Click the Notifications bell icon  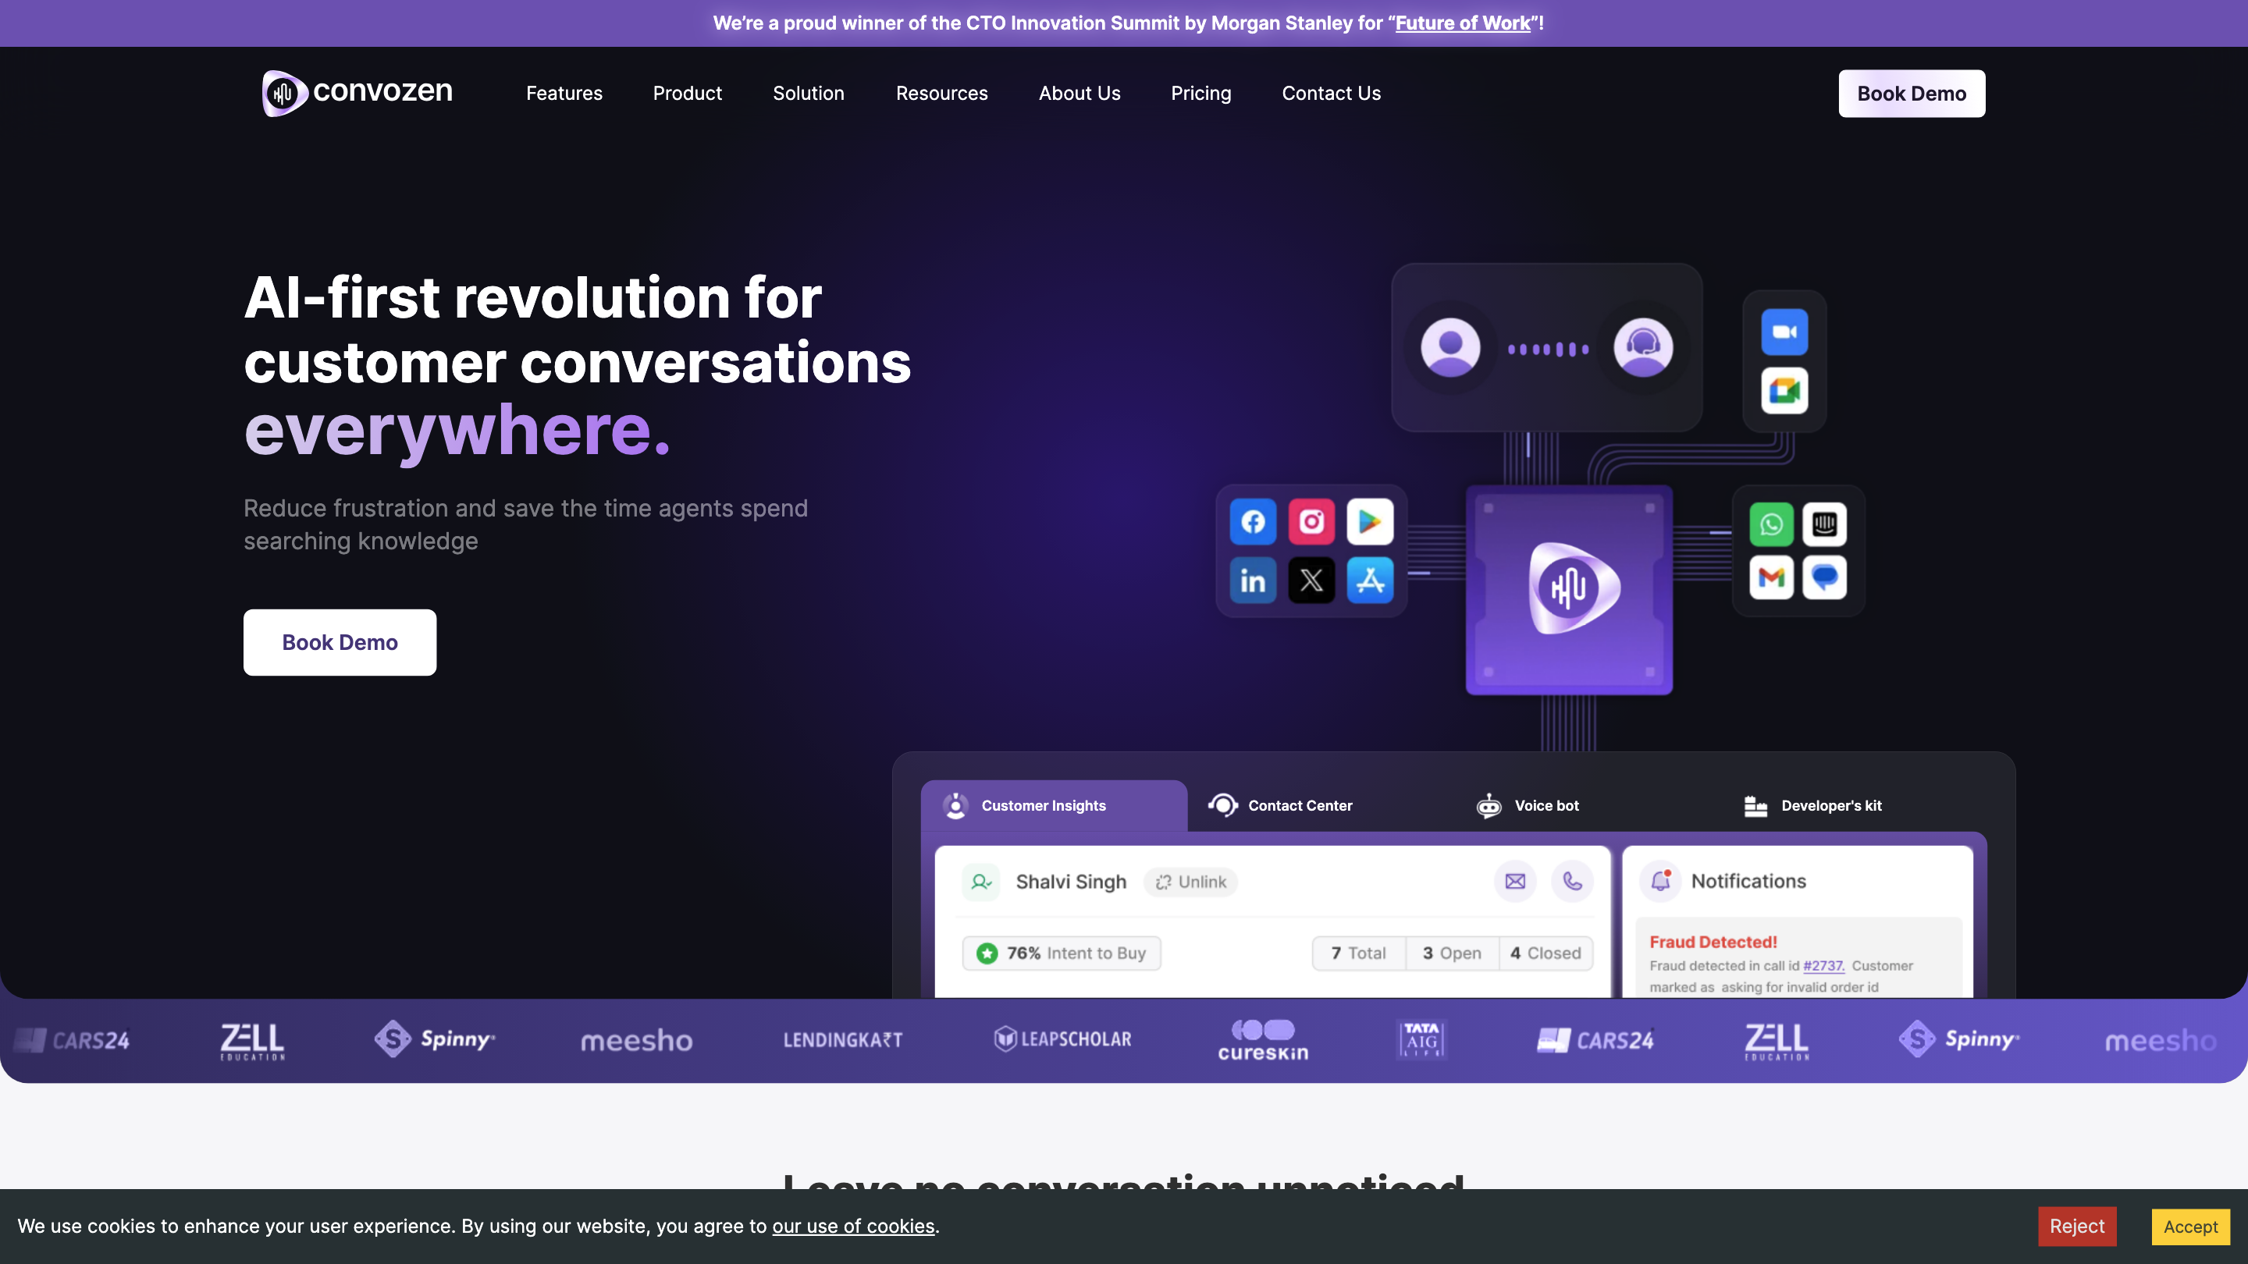tap(1661, 881)
